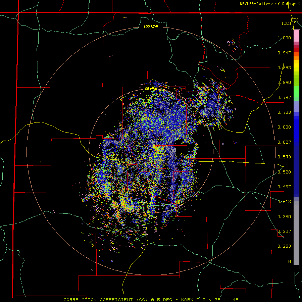This screenshot has height=302, width=302.
Task: Select the 0.520 scale value
Action: pos(284,172)
